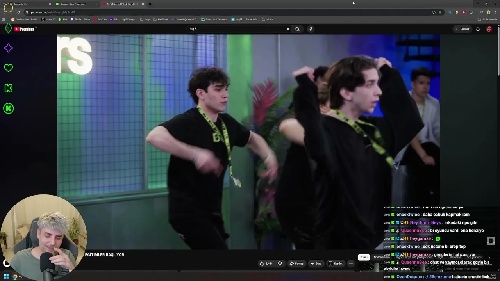Click the green K Kick sidebar icon
Viewport: 500px width, 281px height.
[x=8, y=88]
